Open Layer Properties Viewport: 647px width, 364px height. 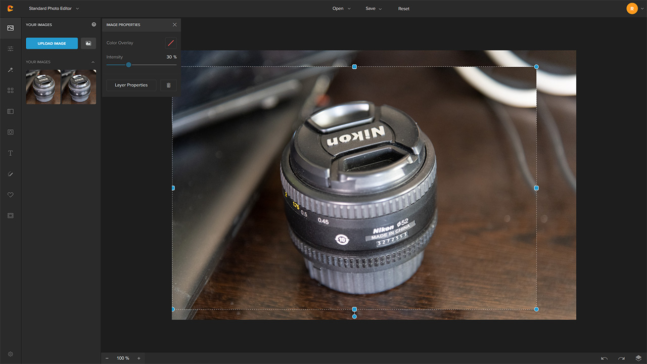pos(131,85)
